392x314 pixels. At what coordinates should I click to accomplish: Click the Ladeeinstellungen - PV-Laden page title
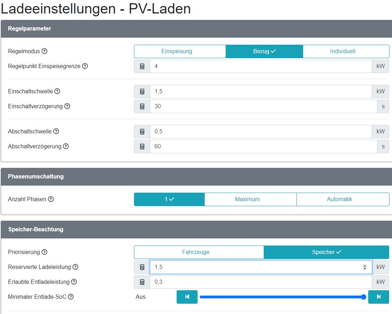coord(96,9)
